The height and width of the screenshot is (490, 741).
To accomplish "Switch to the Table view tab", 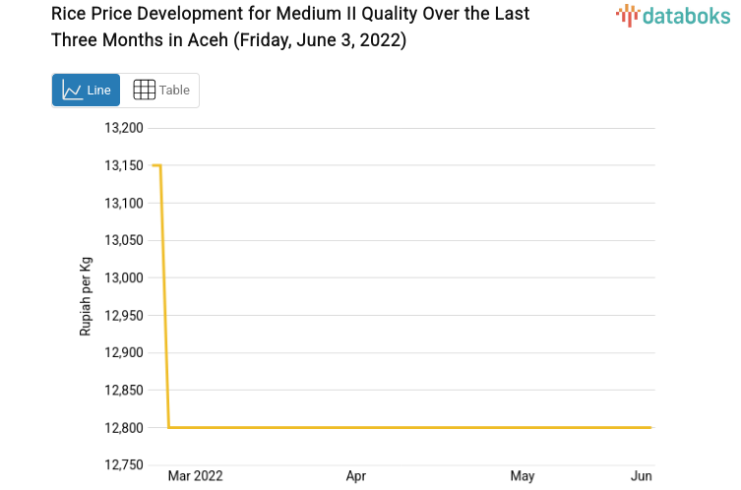I will [160, 91].
